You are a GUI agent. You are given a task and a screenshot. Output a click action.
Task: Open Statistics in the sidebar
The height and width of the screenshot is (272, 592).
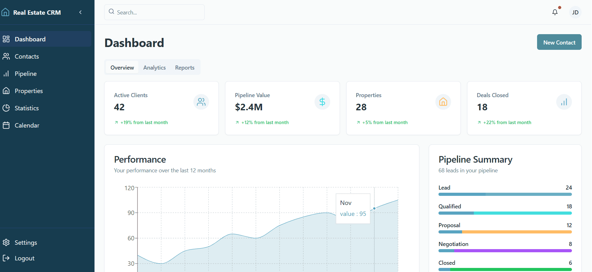tap(46, 108)
